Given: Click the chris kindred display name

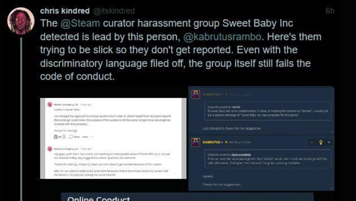Looking at the screenshot, I should coord(65,11).
